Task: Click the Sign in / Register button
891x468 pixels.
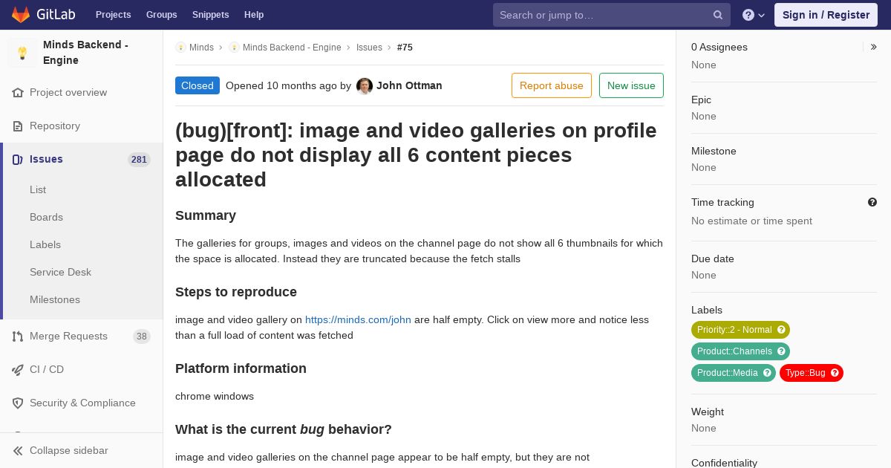Action: click(826, 15)
